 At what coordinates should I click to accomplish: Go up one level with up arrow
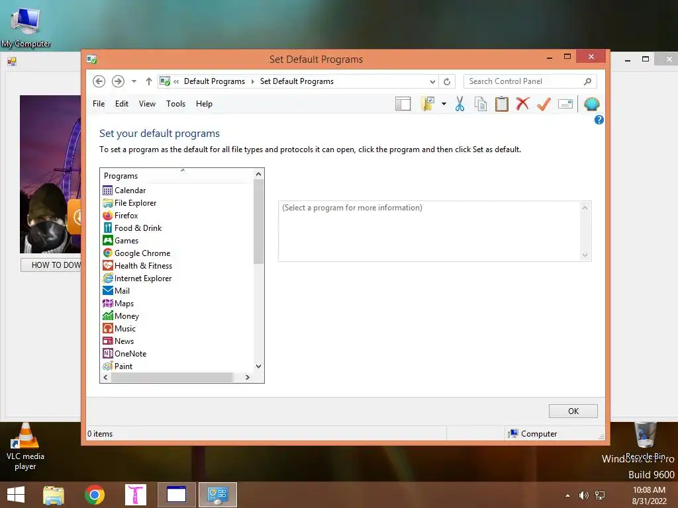tap(149, 81)
